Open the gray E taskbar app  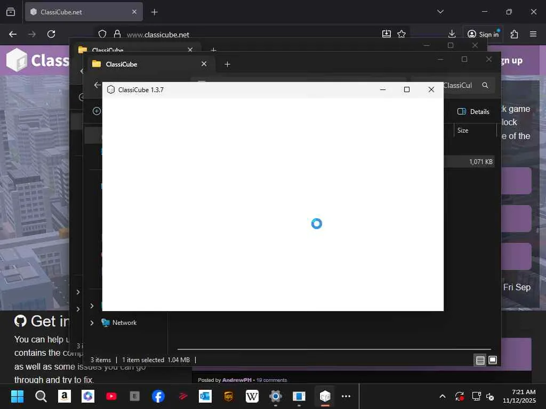[x=135, y=396]
